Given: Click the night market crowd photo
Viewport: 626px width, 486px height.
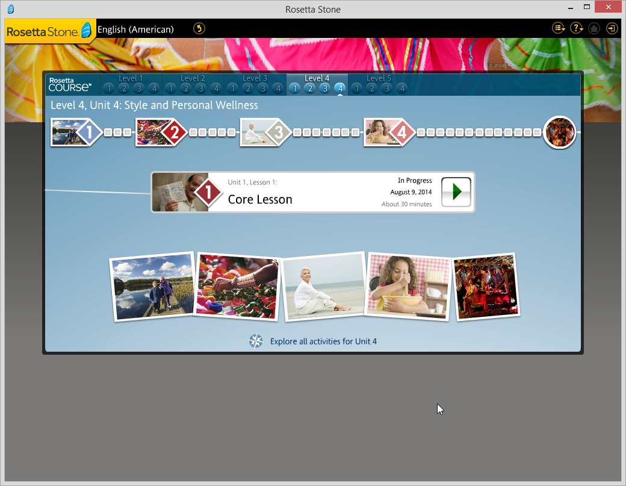Looking at the screenshot, I should (x=486, y=287).
